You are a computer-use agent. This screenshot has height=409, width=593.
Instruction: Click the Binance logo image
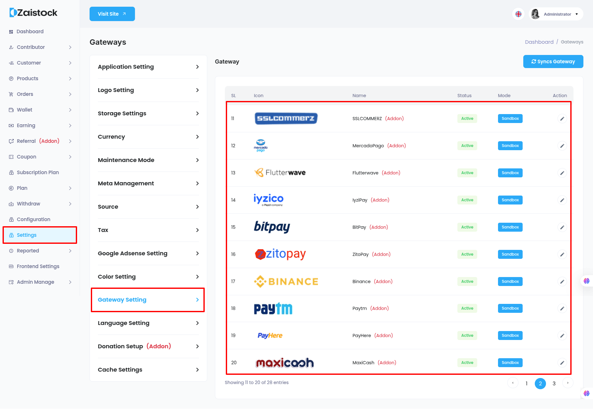(x=286, y=282)
